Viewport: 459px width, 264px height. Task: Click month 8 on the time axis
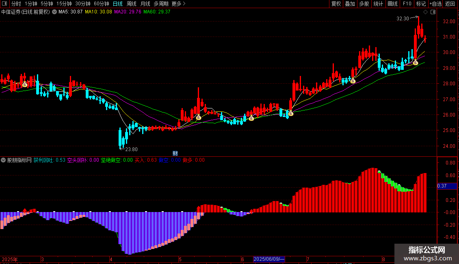click(383, 259)
